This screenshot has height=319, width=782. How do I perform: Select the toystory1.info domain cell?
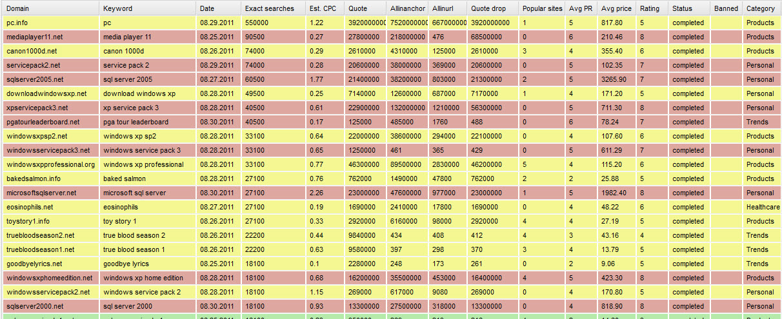point(50,221)
